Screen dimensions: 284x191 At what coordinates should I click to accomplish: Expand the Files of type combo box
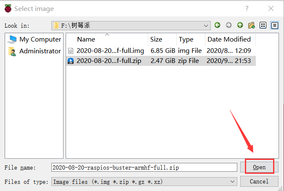(144, 182)
